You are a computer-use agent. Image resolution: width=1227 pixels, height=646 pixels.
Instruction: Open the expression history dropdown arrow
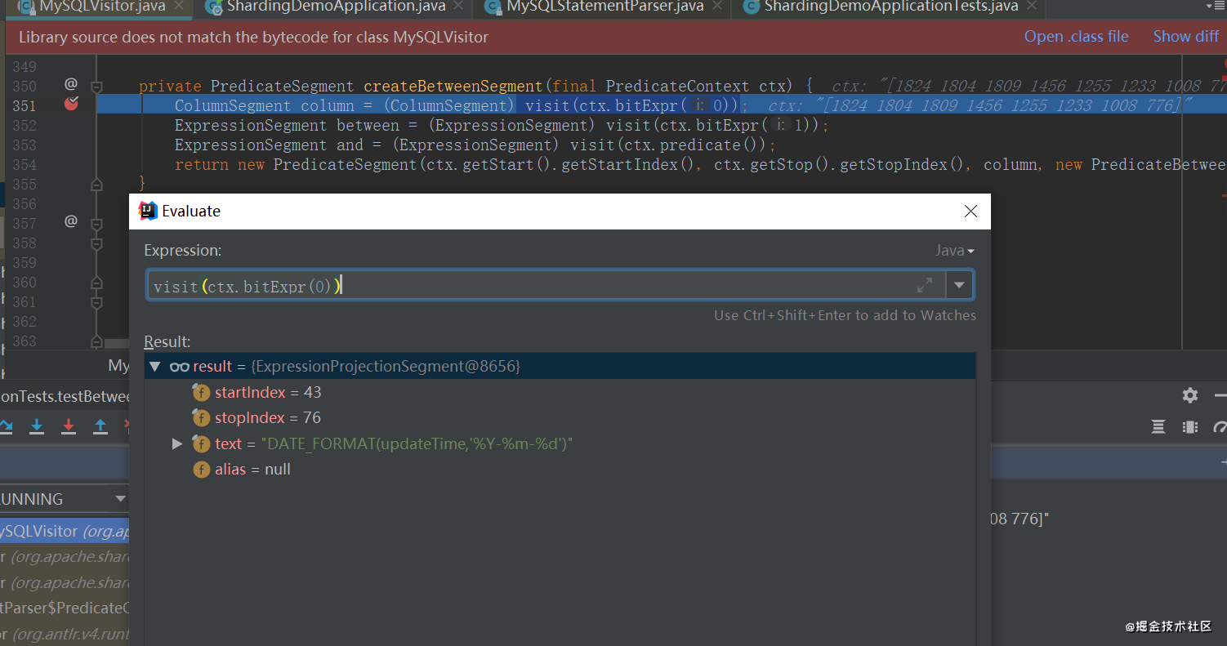pos(959,285)
